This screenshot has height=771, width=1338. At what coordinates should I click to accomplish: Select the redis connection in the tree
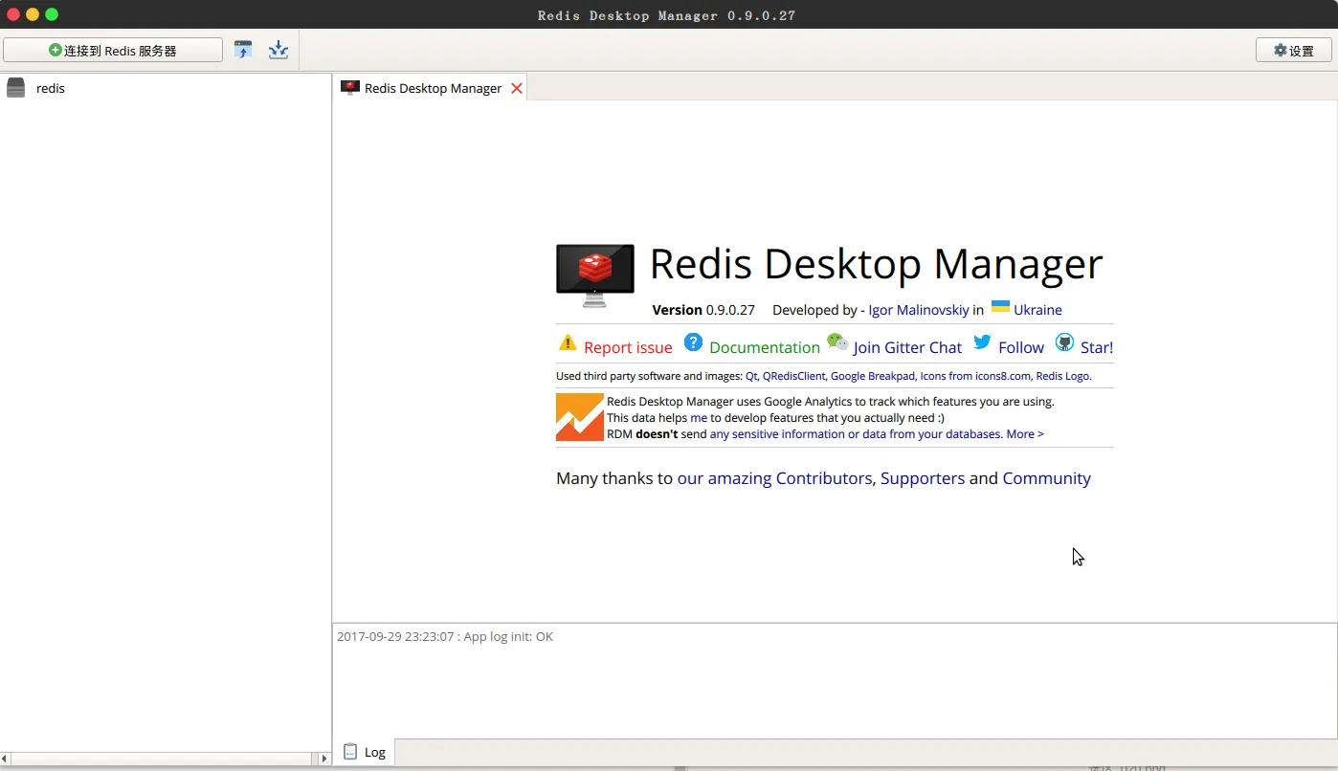tap(51, 88)
